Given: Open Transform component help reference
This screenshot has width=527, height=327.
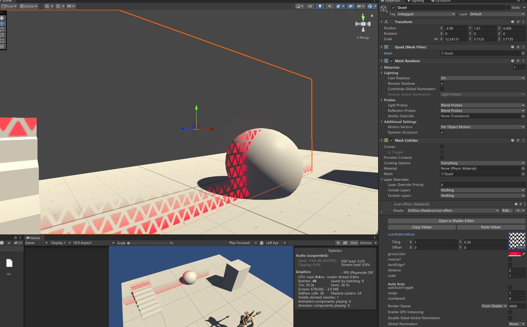Looking at the screenshot, I should (x=513, y=22).
